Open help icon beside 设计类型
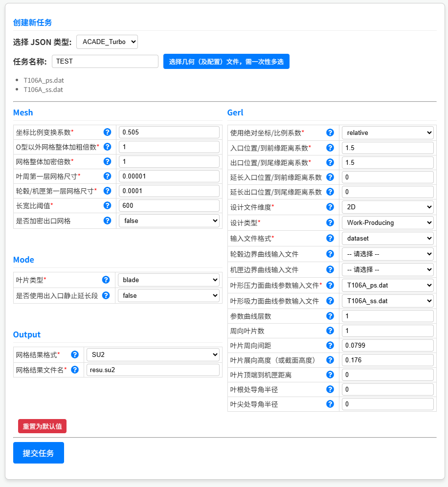 click(x=330, y=222)
